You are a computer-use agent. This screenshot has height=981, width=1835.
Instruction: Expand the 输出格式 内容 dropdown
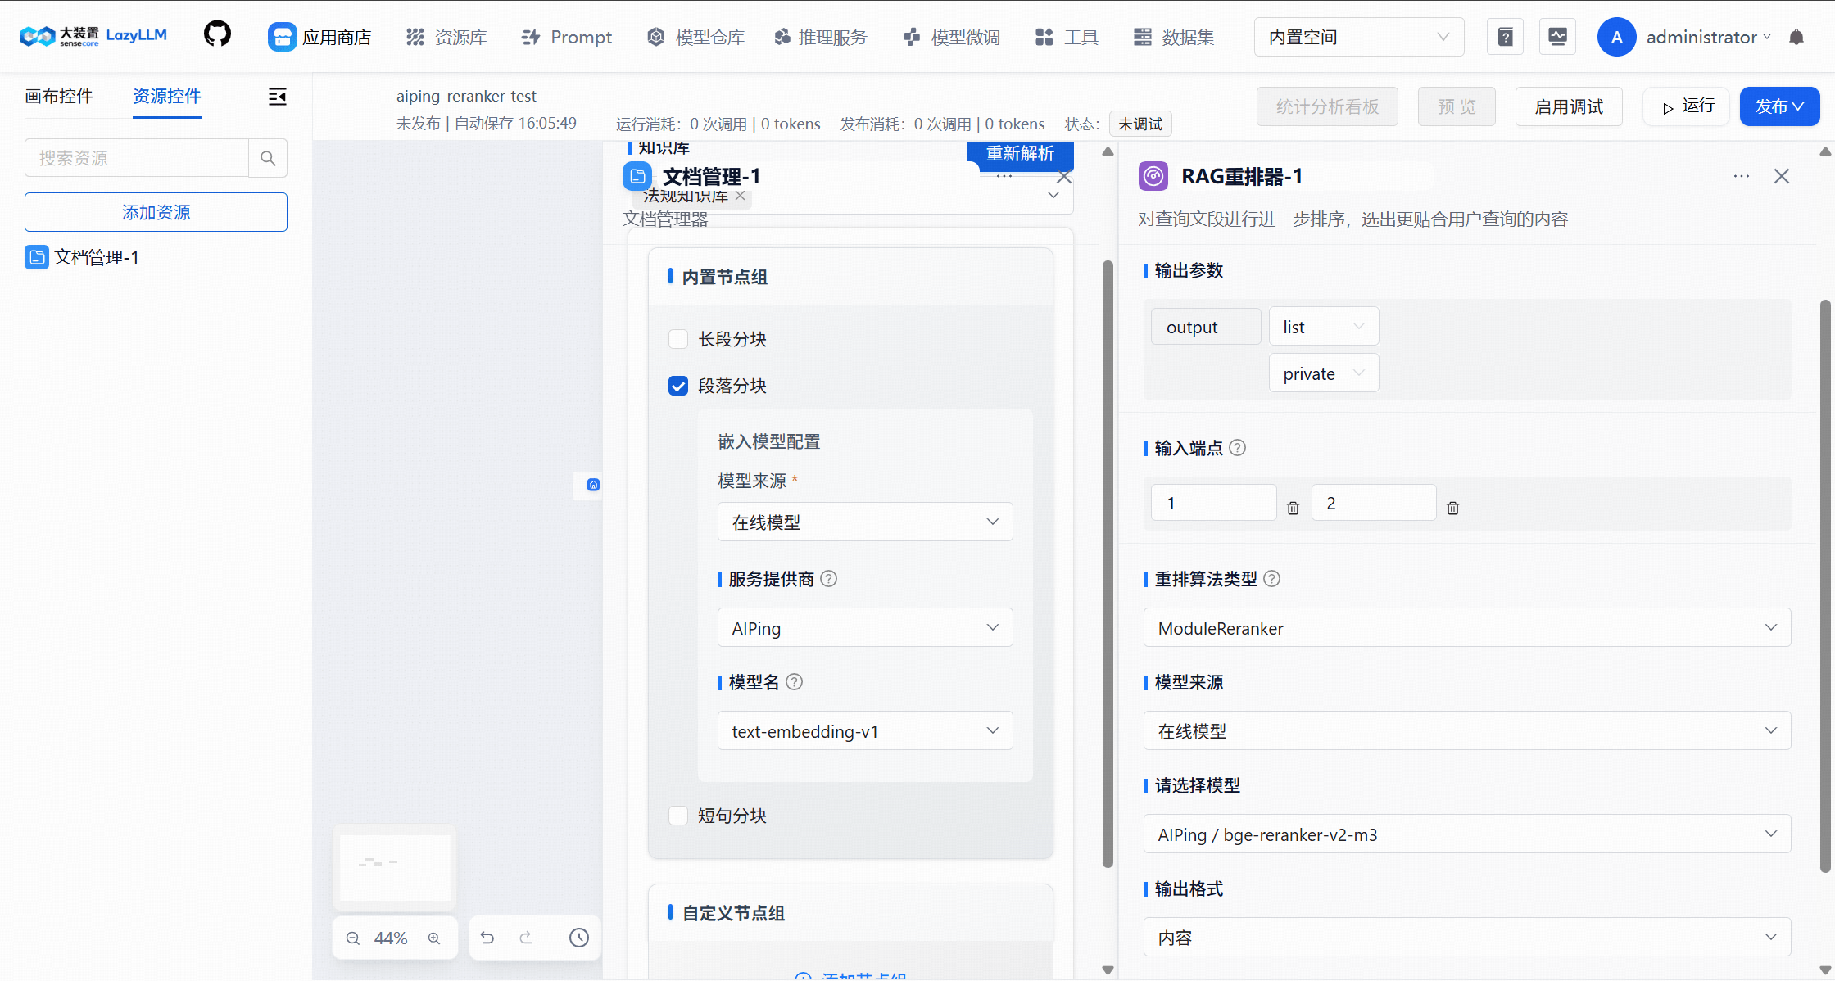[x=1466, y=937]
